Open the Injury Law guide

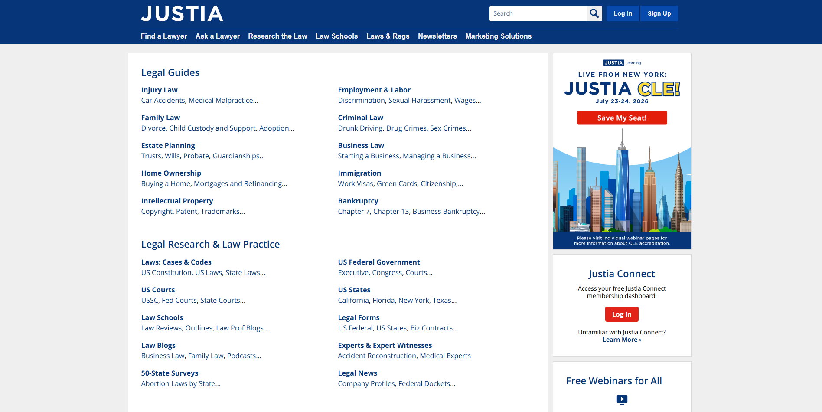pos(159,90)
